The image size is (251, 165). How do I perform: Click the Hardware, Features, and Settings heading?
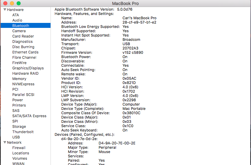(x=84, y=14)
